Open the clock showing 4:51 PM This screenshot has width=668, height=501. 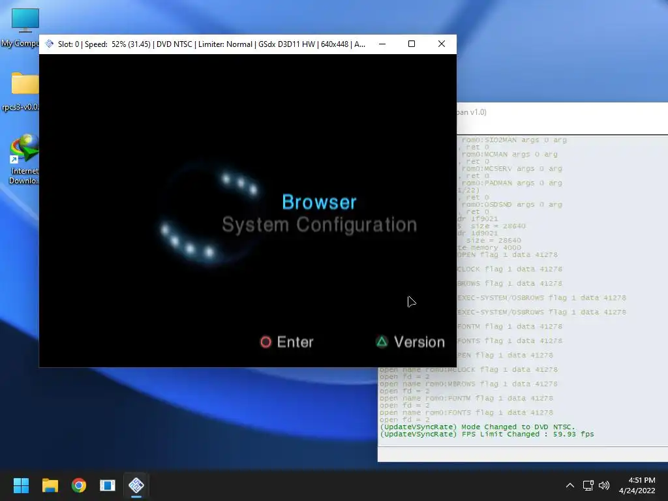click(637, 485)
